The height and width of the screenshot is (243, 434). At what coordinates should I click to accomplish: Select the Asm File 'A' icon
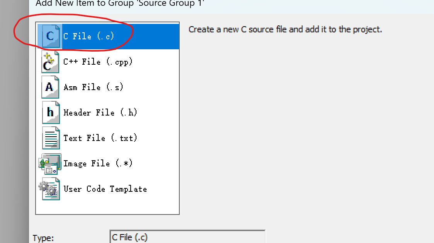click(50, 87)
